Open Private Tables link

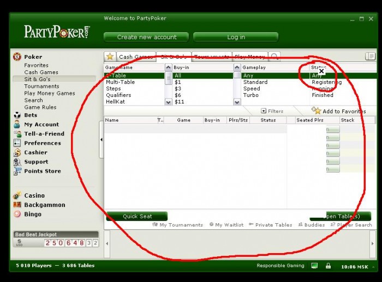[271, 225]
